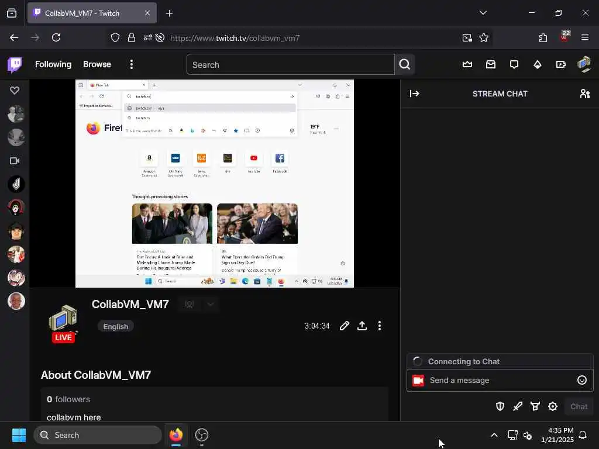
Task: Open Firefox extensions puzzle icon
Action: pyautogui.click(x=543, y=37)
